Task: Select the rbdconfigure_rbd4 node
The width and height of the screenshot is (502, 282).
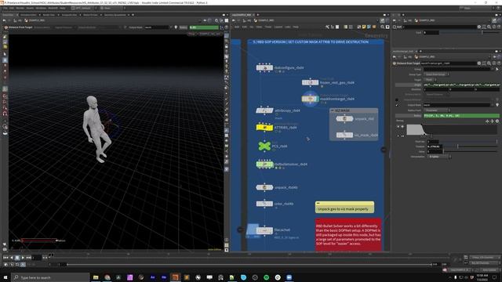Action: pyautogui.click(x=264, y=68)
